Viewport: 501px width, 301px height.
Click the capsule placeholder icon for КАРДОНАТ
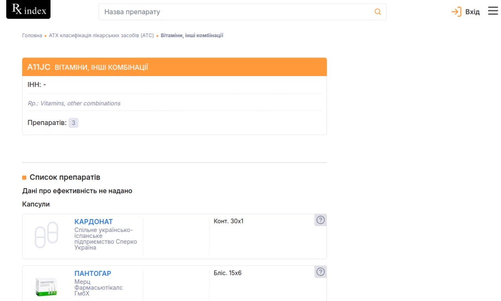tap(47, 235)
